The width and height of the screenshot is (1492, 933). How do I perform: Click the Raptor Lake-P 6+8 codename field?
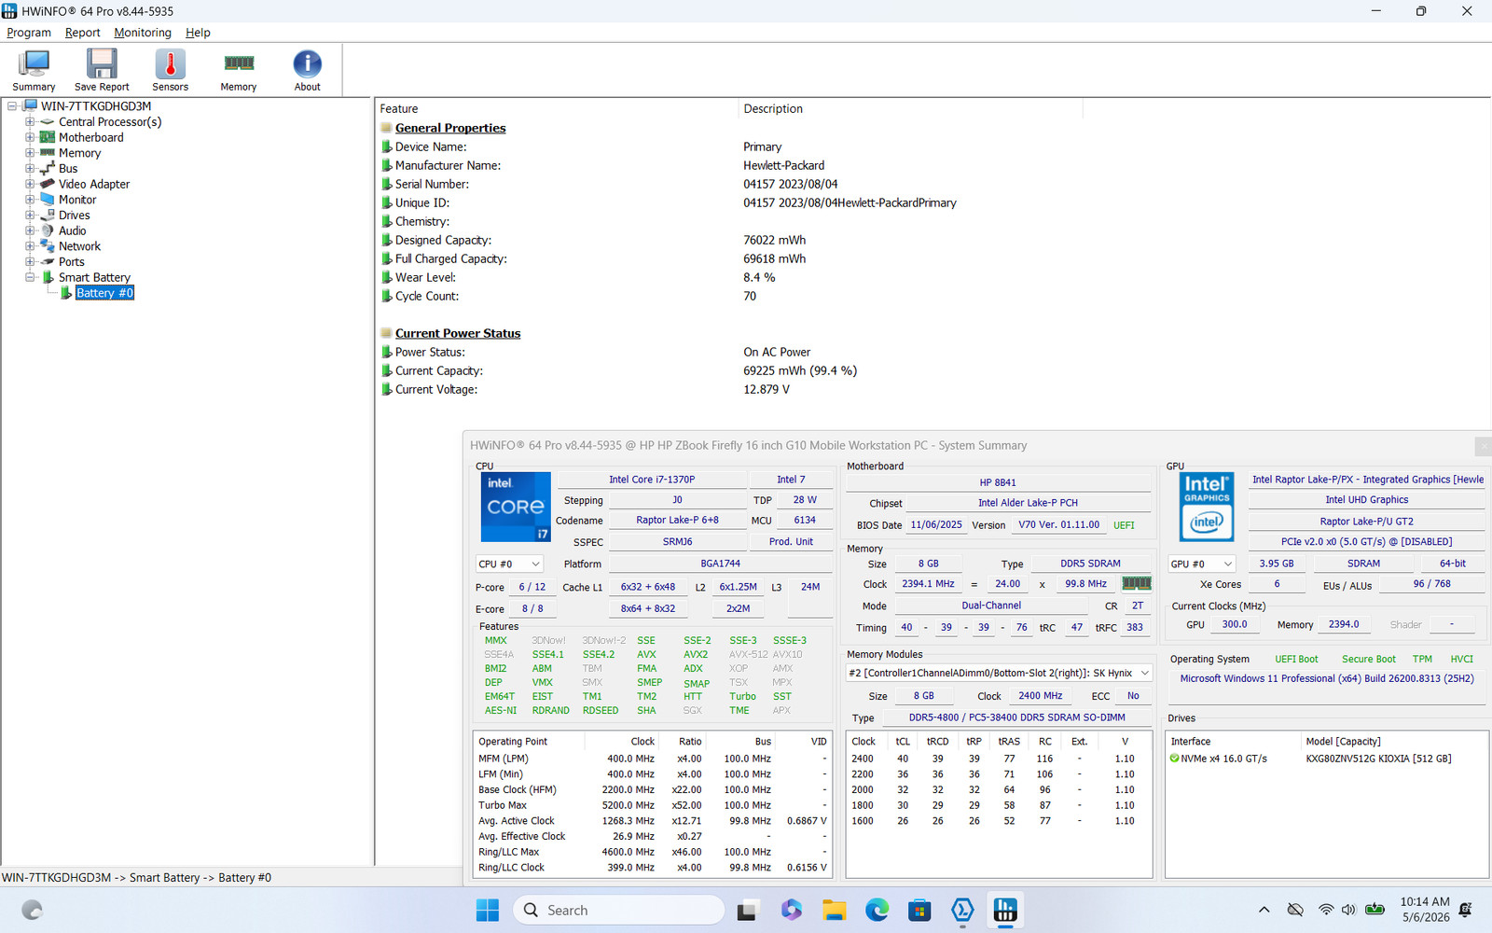(x=677, y=521)
